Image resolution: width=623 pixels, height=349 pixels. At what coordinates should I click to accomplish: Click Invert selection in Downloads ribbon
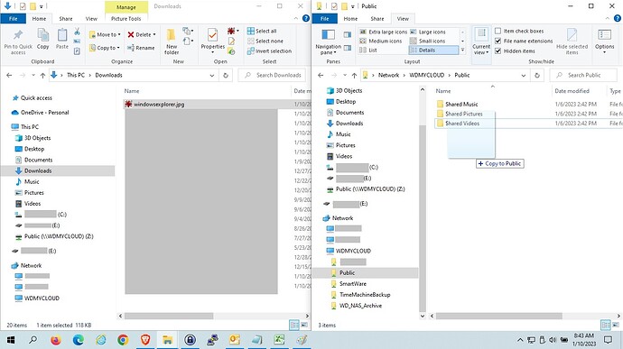coord(269,51)
